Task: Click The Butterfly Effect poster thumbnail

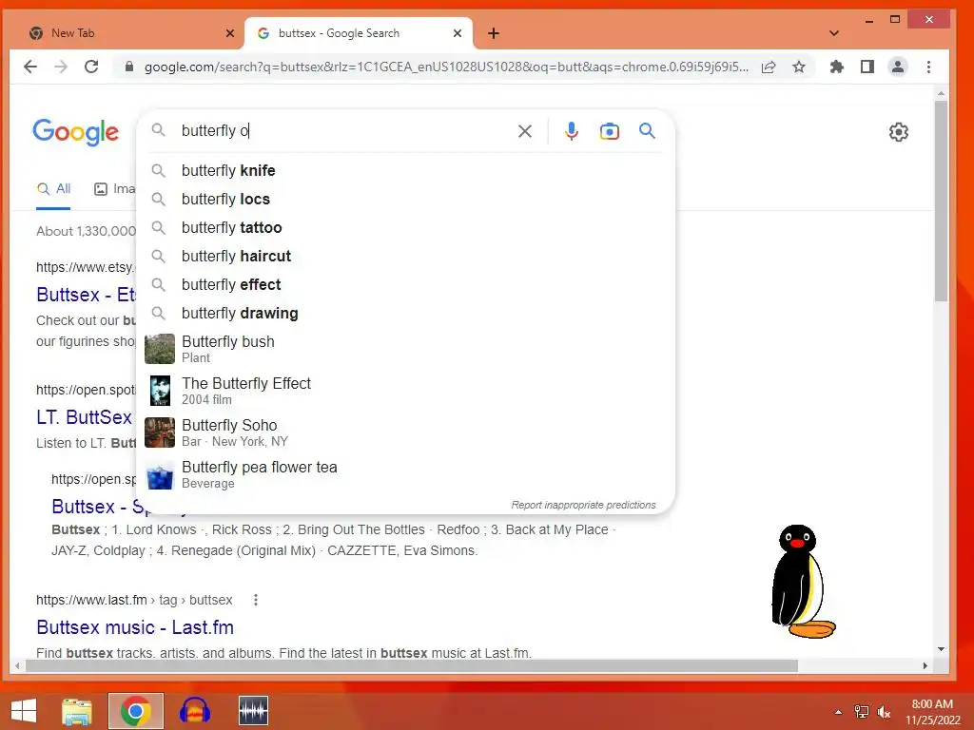Action: [x=160, y=391]
